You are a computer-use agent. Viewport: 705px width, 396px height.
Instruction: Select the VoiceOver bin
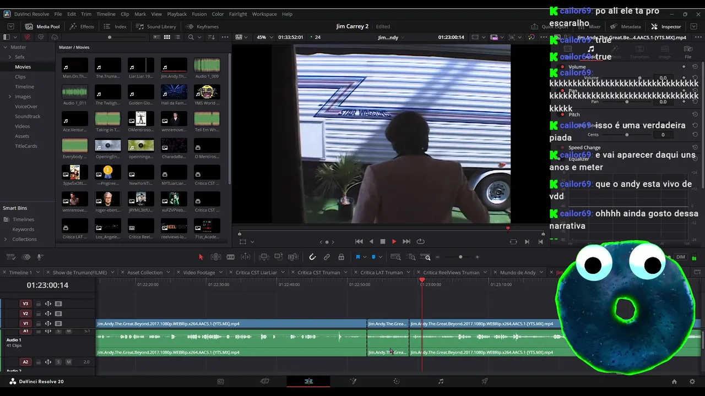point(26,107)
